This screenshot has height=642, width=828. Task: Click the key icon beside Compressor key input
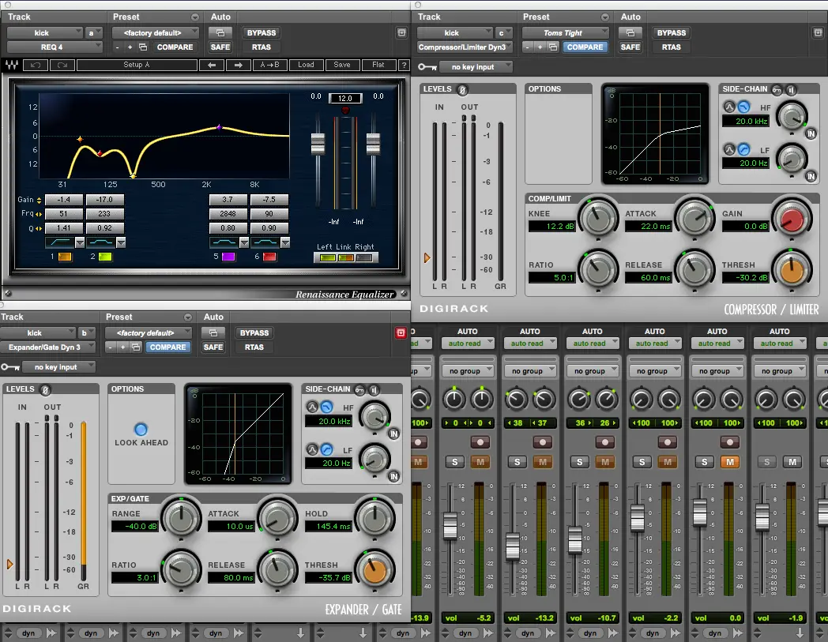(427, 67)
